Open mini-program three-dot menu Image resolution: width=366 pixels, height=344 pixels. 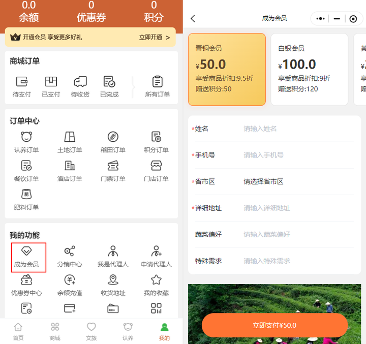[x=320, y=18]
